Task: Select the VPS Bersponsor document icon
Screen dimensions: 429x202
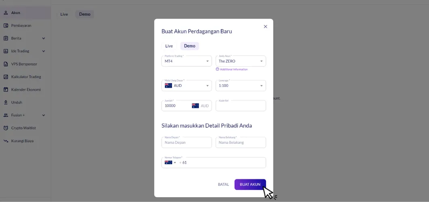Action: tap(6, 64)
